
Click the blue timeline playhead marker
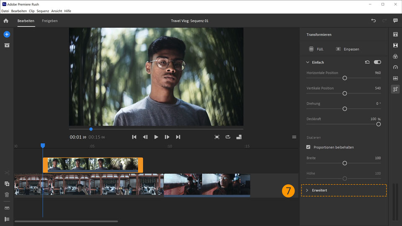point(43,146)
